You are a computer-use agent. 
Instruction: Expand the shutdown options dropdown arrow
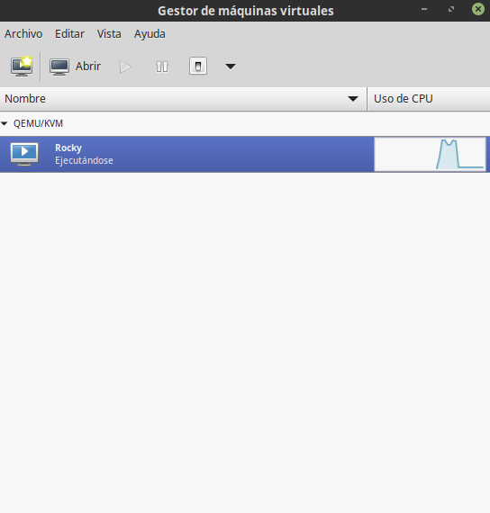pyautogui.click(x=231, y=67)
